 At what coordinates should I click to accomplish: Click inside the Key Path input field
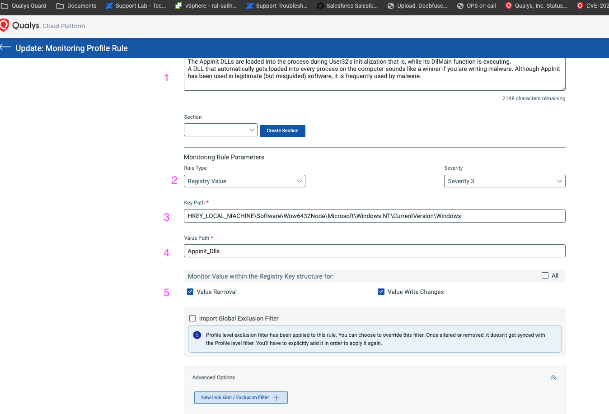pos(374,216)
